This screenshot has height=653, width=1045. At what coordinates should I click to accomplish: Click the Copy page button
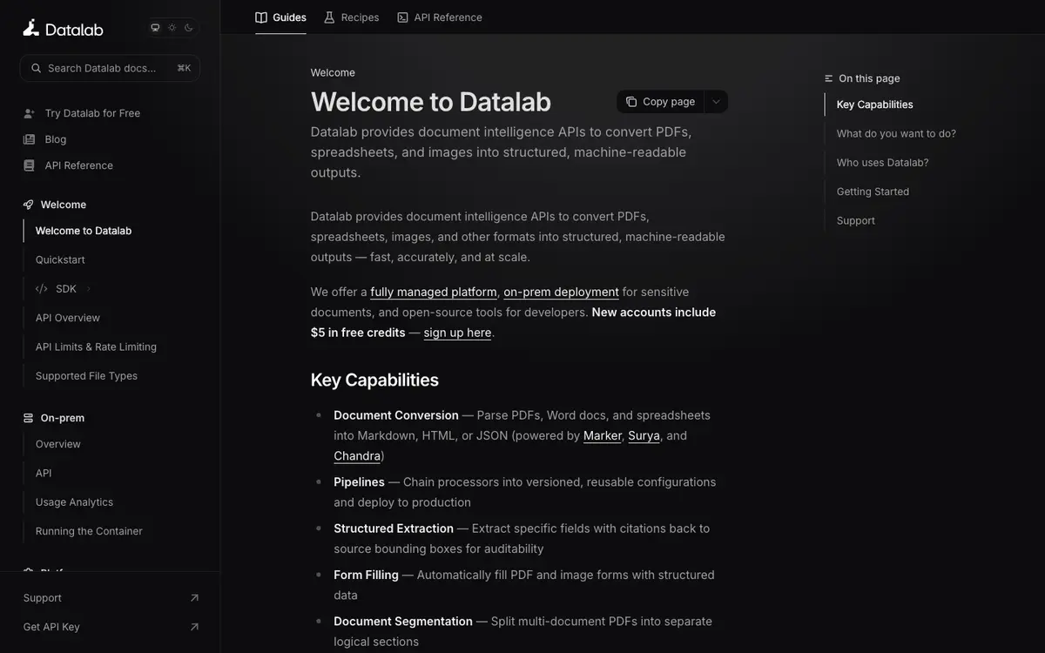pyautogui.click(x=660, y=102)
